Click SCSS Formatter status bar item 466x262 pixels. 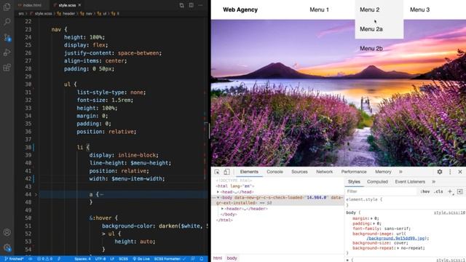[x=169, y=259]
